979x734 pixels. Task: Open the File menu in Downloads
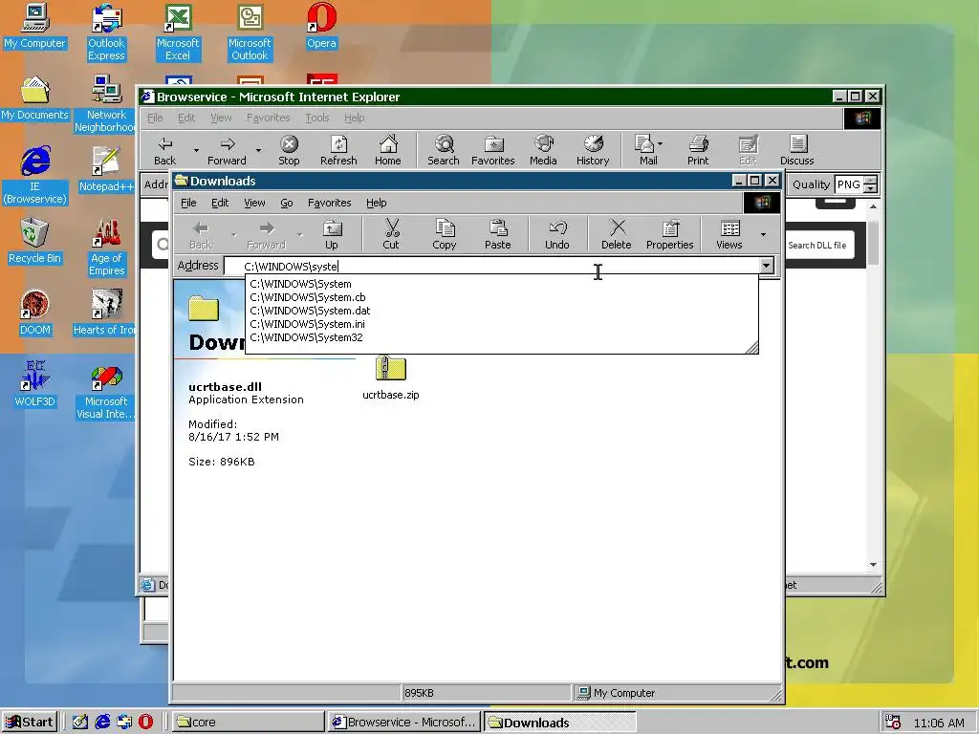[x=188, y=203]
